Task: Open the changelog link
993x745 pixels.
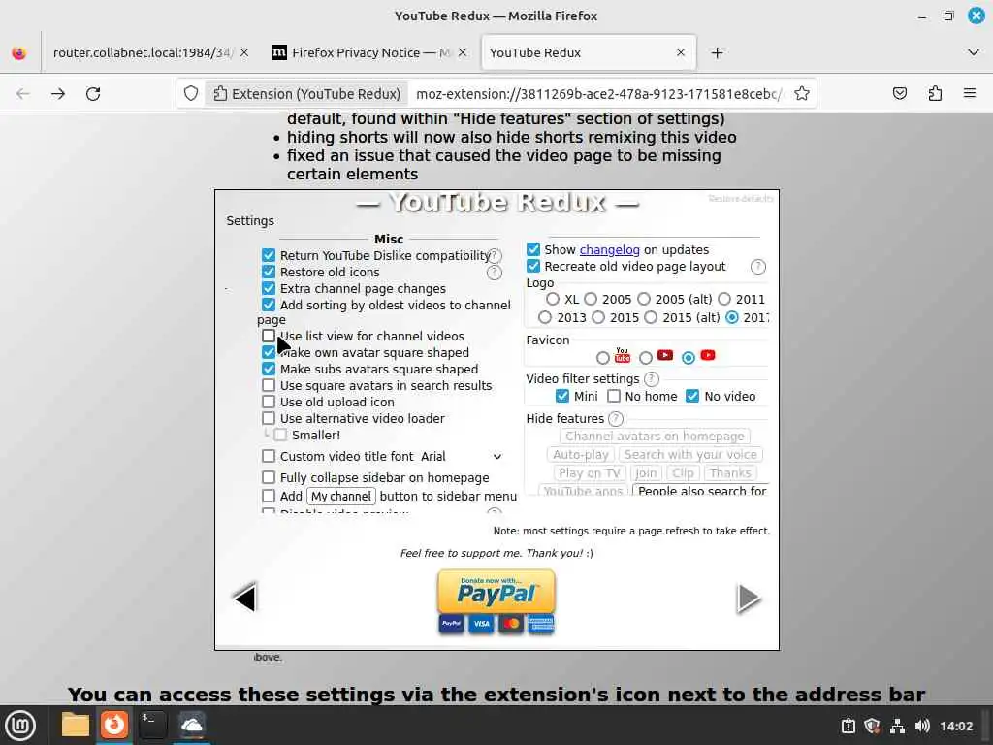Action: [x=609, y=249]
